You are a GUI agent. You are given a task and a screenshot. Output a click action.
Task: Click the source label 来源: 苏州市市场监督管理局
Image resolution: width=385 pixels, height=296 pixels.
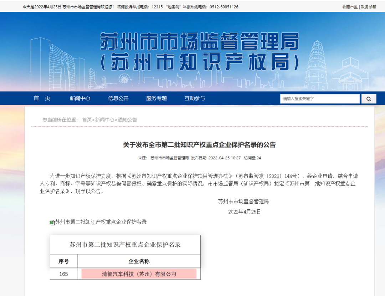click(x=163, y=158)
